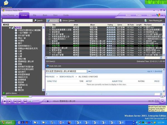Viewport: 167px width, 125px height.
Task: Select the disc icon of the first album in the tree
Action: click(16, 30)
